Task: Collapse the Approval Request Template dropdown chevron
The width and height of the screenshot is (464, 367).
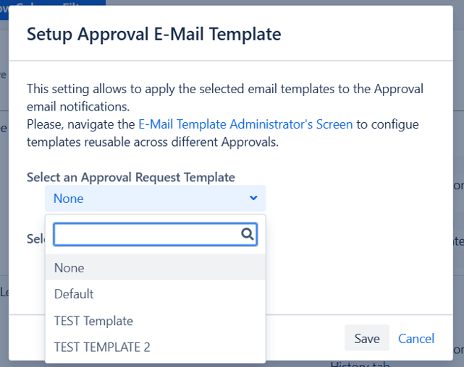Action: coord(253,198)
